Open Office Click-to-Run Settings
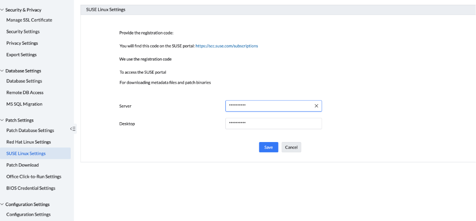Image resolution: width=476 pixels, height=221 pixels. tap(34, 176)
